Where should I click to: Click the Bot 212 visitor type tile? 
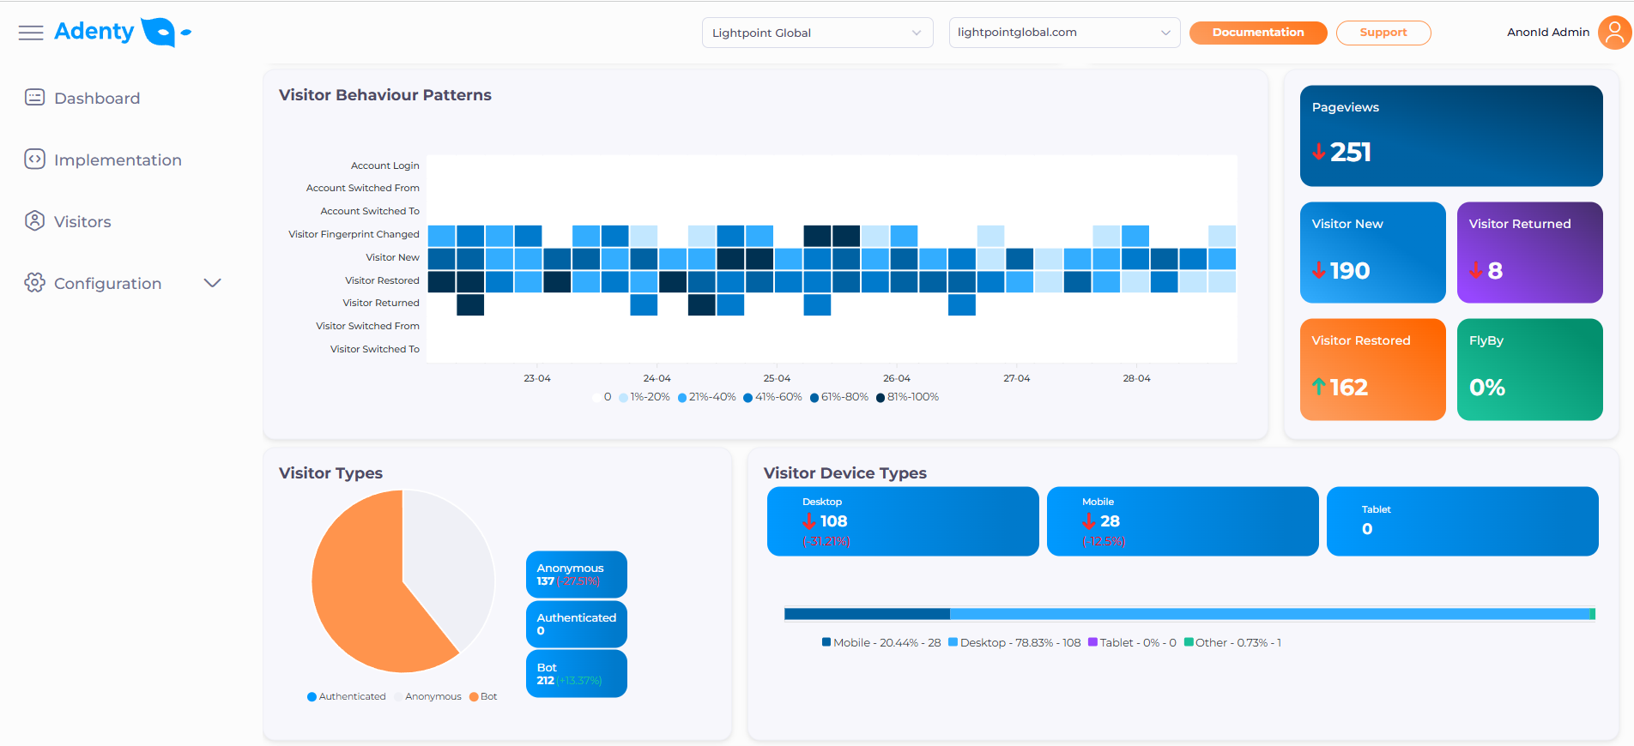[x=577, y=674]
